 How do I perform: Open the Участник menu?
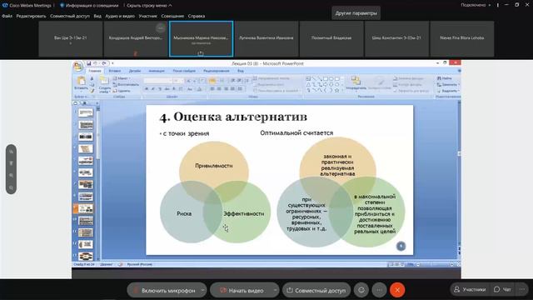148,16
